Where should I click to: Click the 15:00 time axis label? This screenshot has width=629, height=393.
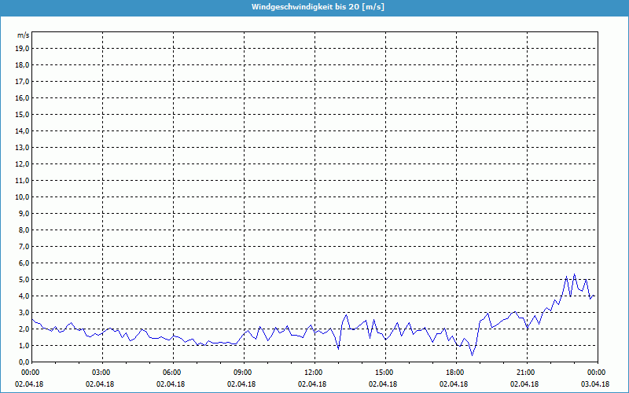[384, 372]
